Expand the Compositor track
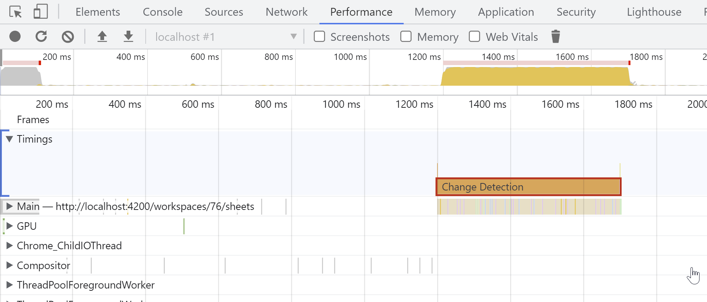Screen dimensions: 707x302 coord(10,265)
